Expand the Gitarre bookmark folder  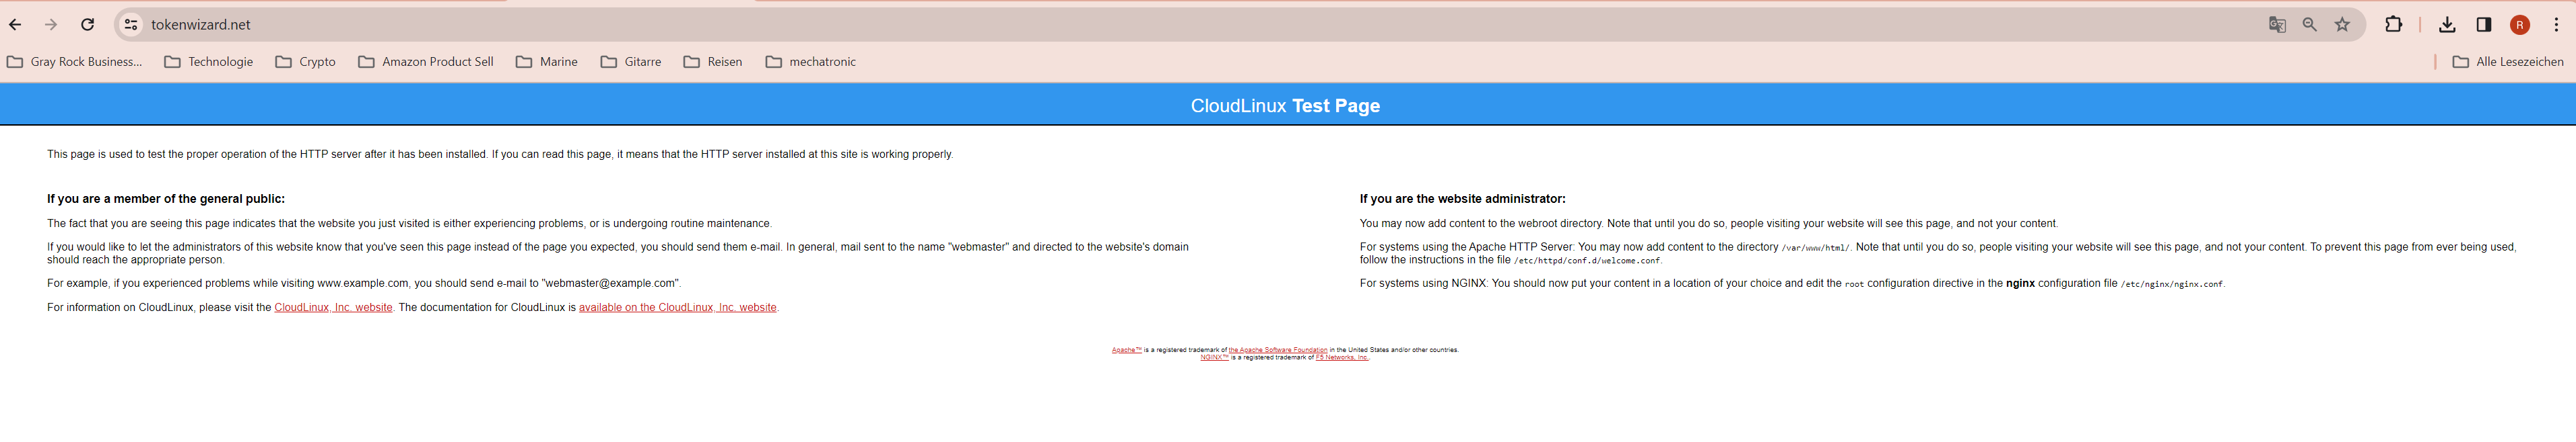coord(631,62)
